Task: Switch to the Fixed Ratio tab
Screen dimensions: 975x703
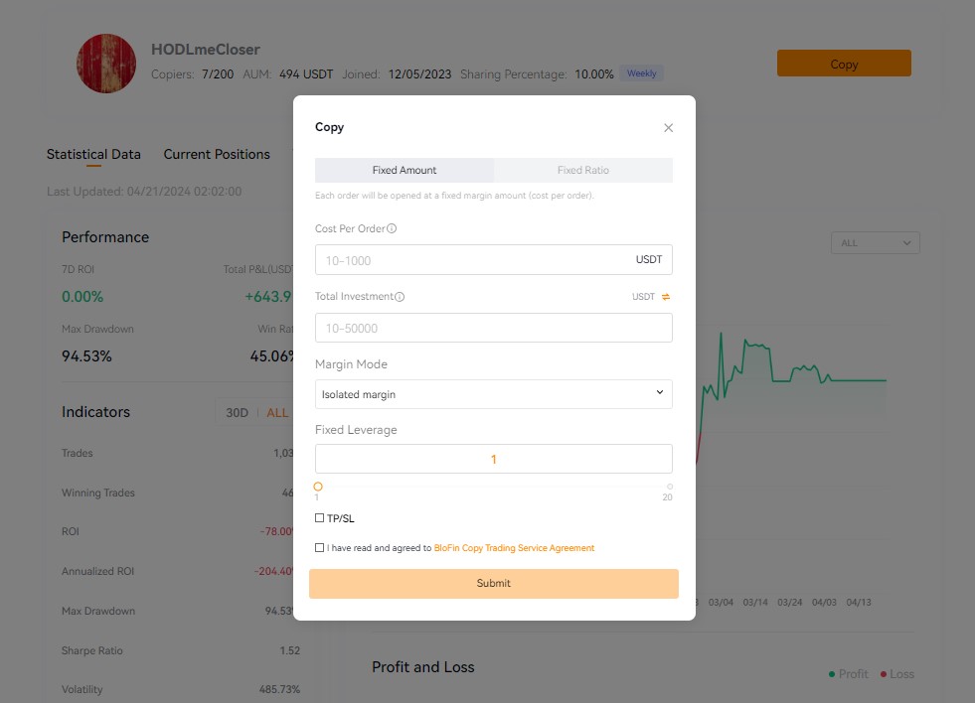Action: [x=583, y=170]
